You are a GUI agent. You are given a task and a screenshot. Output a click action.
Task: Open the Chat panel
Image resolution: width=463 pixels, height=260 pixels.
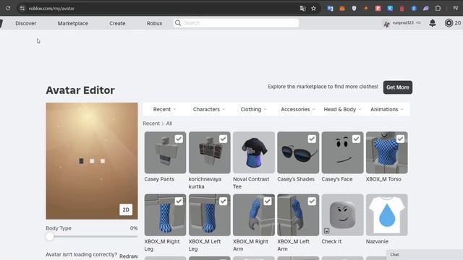click(425, 255)
